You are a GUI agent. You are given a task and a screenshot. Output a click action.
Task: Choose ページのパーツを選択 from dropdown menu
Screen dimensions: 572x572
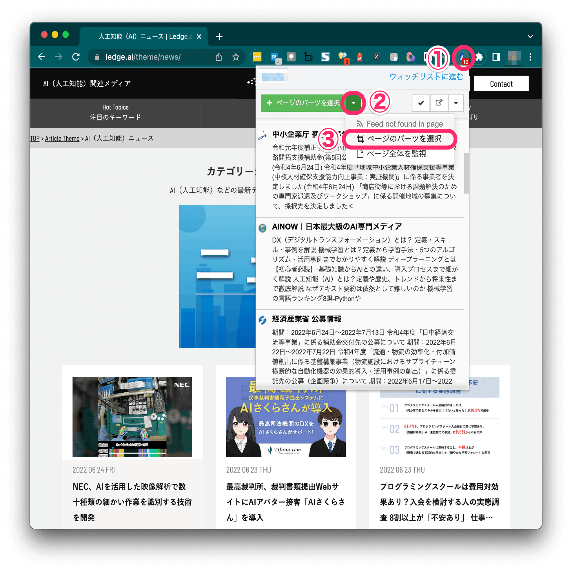(400, 139)
